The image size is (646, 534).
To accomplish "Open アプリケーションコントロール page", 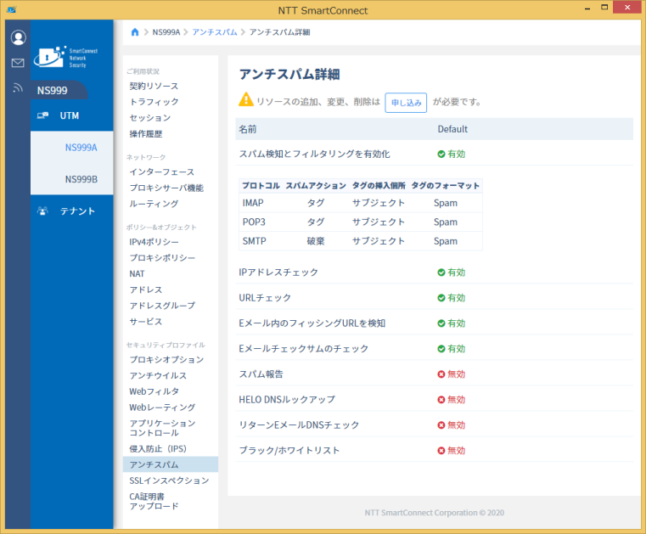I will (162, 428).
